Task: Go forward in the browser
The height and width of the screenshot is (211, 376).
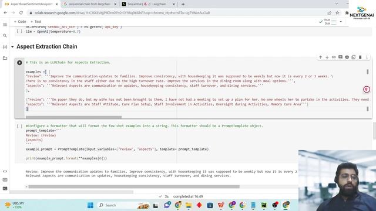Action: click(13, 13)
